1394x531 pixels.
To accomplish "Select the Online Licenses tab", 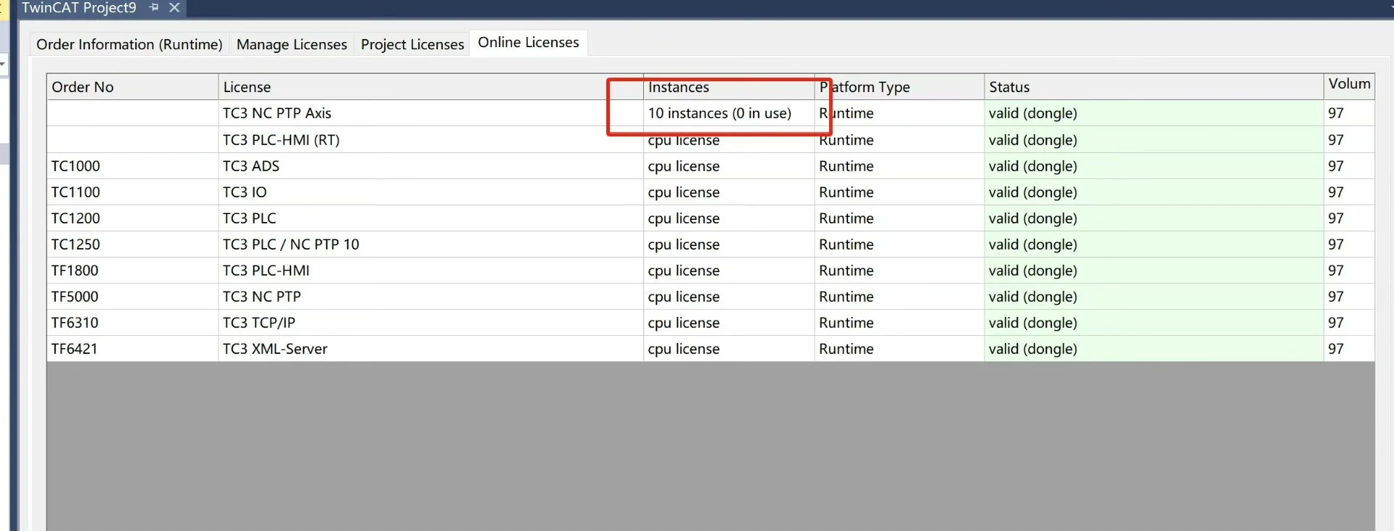I will [x=529, y=43].
